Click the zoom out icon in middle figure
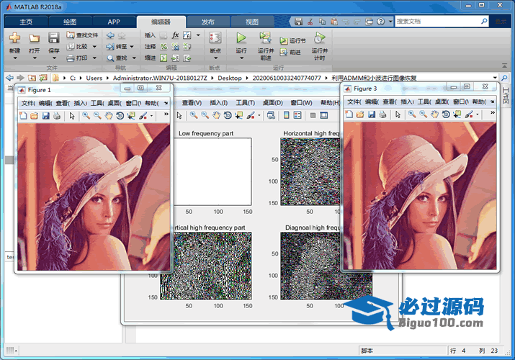This screenshot has height=360, width=515. 205,115
